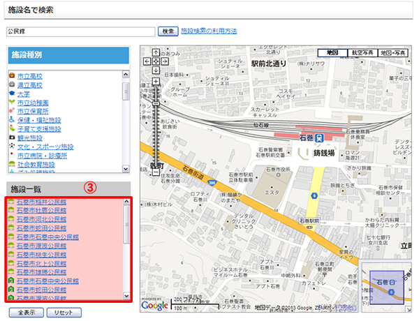
Task: Select the 文化・スポーツ施設 category link
Action: [x=45, y=147]
